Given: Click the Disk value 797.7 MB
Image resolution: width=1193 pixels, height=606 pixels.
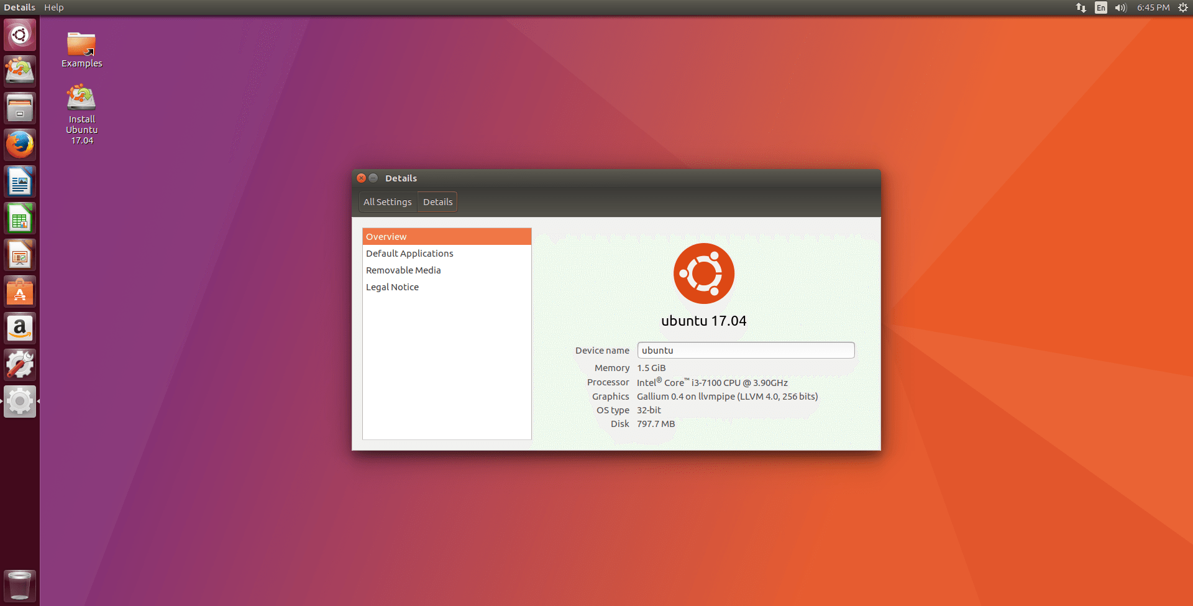Looking at the screenshot, I should coord(656,424).
